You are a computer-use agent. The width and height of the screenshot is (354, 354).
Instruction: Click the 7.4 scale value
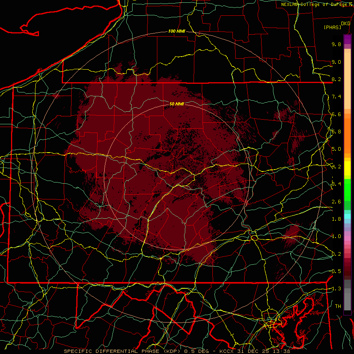[x=336, y=97]
